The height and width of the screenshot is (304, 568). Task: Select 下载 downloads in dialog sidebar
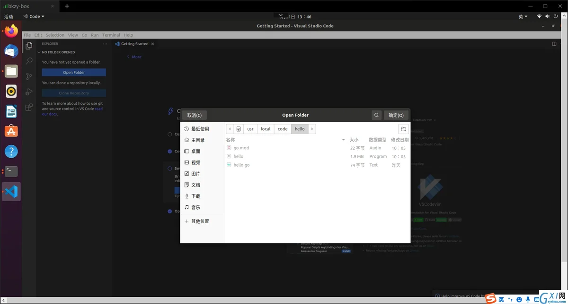(x=202, y=196)
